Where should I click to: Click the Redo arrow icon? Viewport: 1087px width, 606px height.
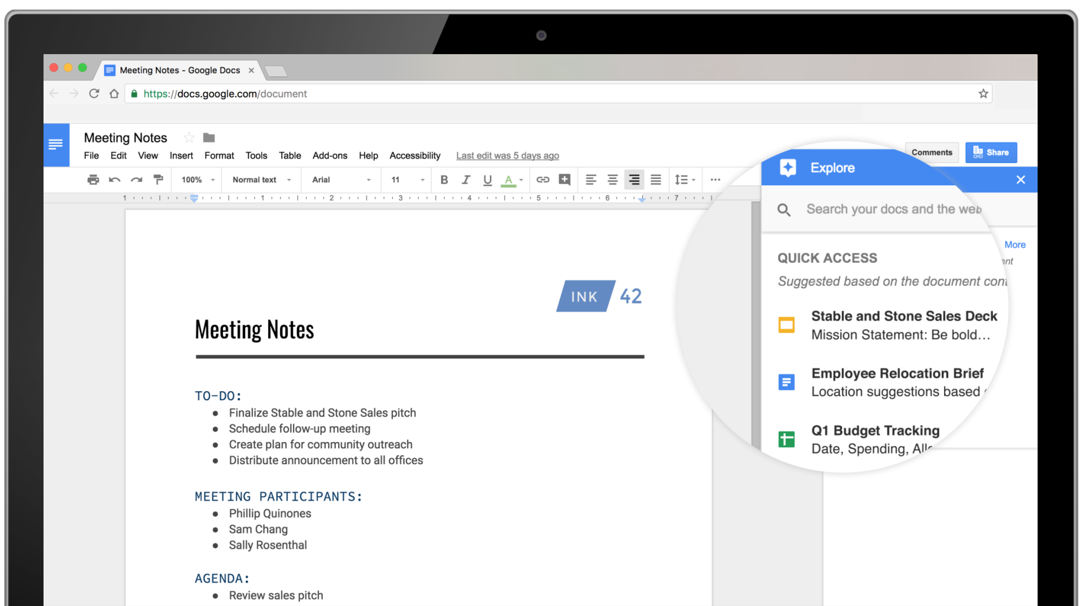point(136,180)
